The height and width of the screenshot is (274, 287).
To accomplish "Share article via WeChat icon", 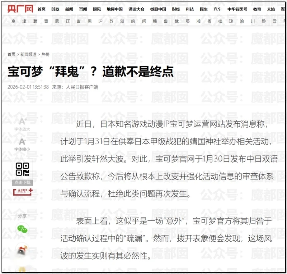I will pyautogui.click(x=22, y=229).
